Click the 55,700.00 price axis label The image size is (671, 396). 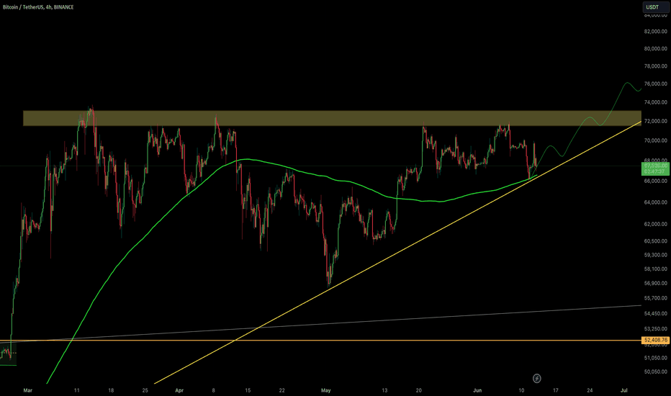pyautogui.click(x=656, y=298)
